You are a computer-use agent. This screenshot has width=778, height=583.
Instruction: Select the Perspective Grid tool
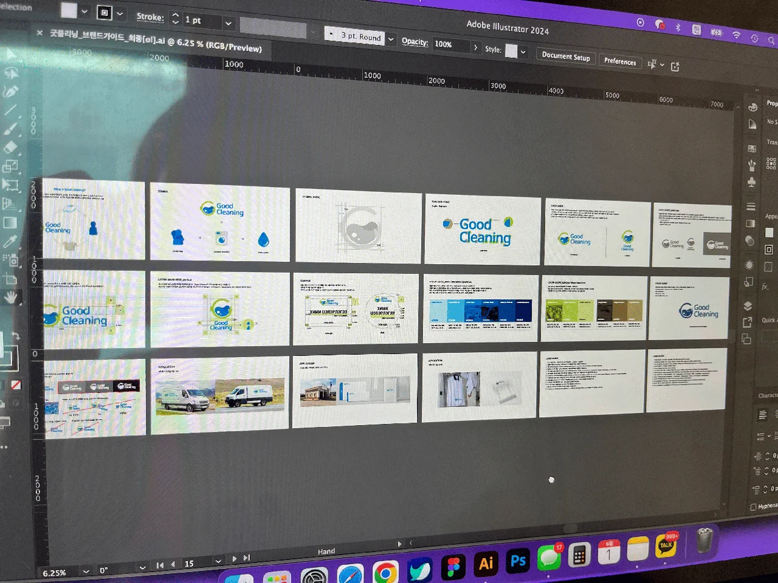10,203
